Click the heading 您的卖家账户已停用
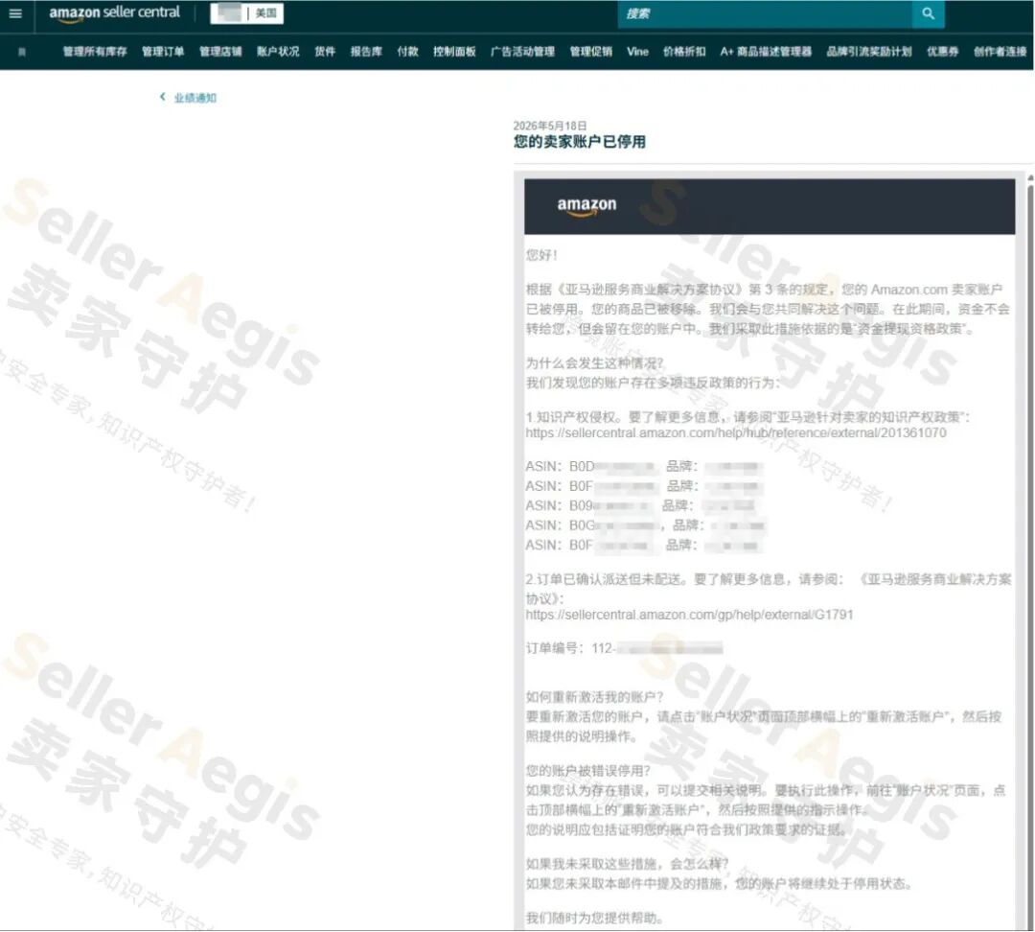This screenshot has height=932, width=1035. click(580, 142)
